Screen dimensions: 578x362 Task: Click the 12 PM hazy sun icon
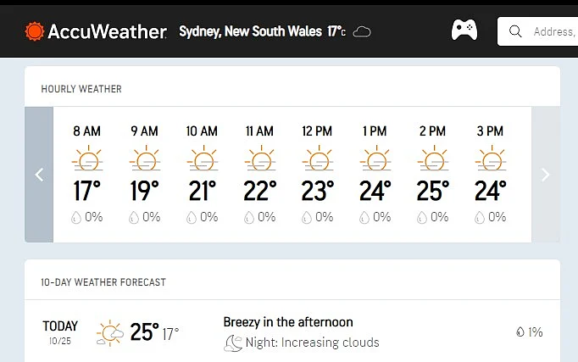coord(317,159)
